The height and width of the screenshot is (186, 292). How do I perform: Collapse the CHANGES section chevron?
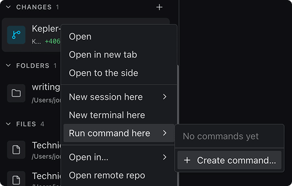point(8,7)
